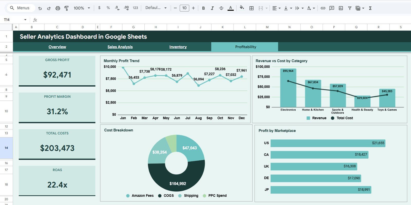Select row 14 header
Screen dimensions: 411x205
(x=6, y=148)
